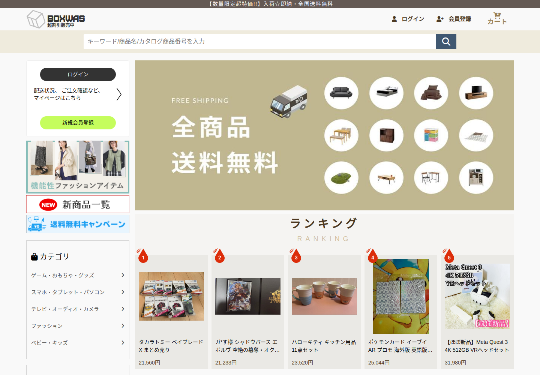The image size is (540, 375).
Task: Click the BOXWAS logo
Action: [56, 19]
